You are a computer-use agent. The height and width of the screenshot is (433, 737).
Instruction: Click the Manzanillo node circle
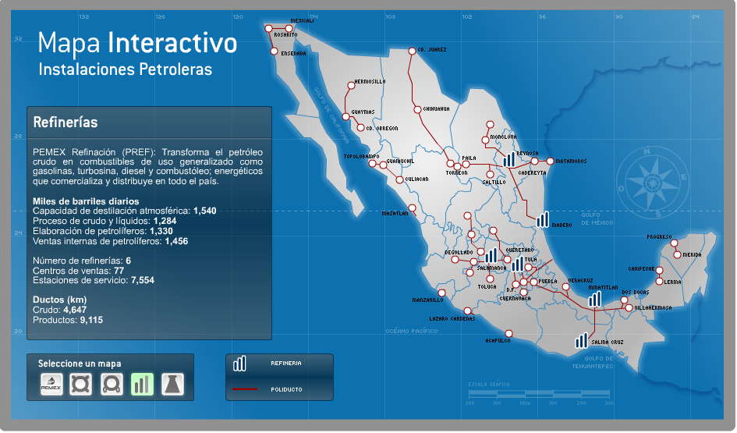click(x=442, y=293)
